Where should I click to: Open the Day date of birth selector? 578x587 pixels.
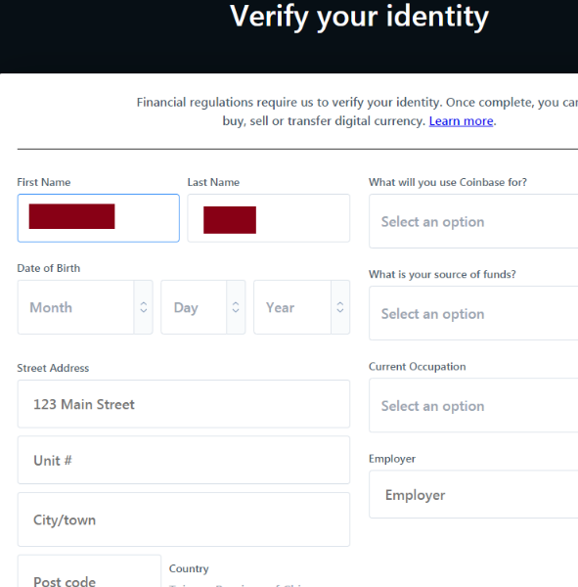(203, 307)
